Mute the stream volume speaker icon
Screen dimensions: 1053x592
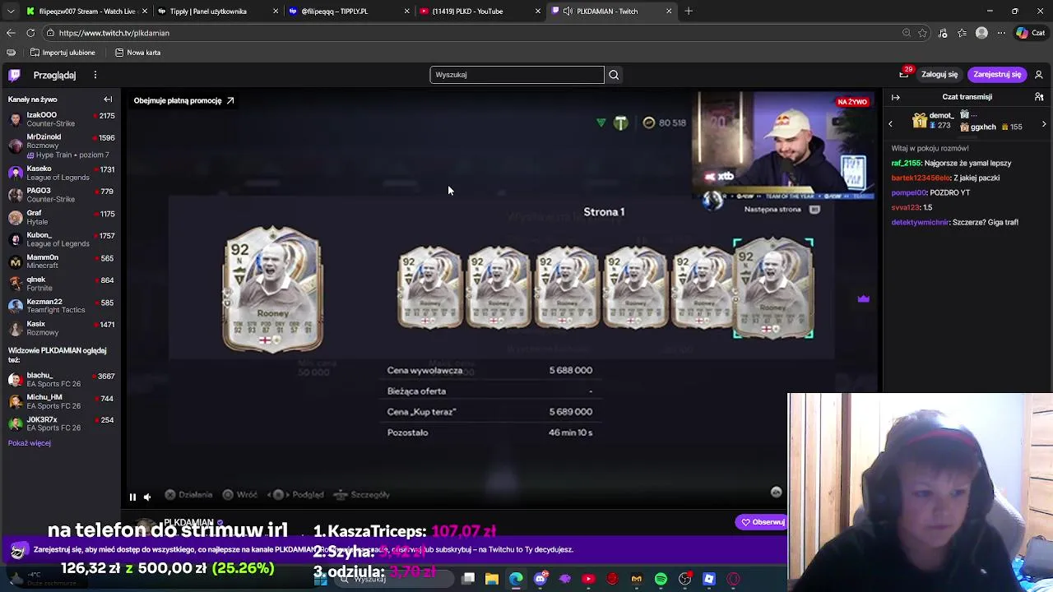pos(147,497)
